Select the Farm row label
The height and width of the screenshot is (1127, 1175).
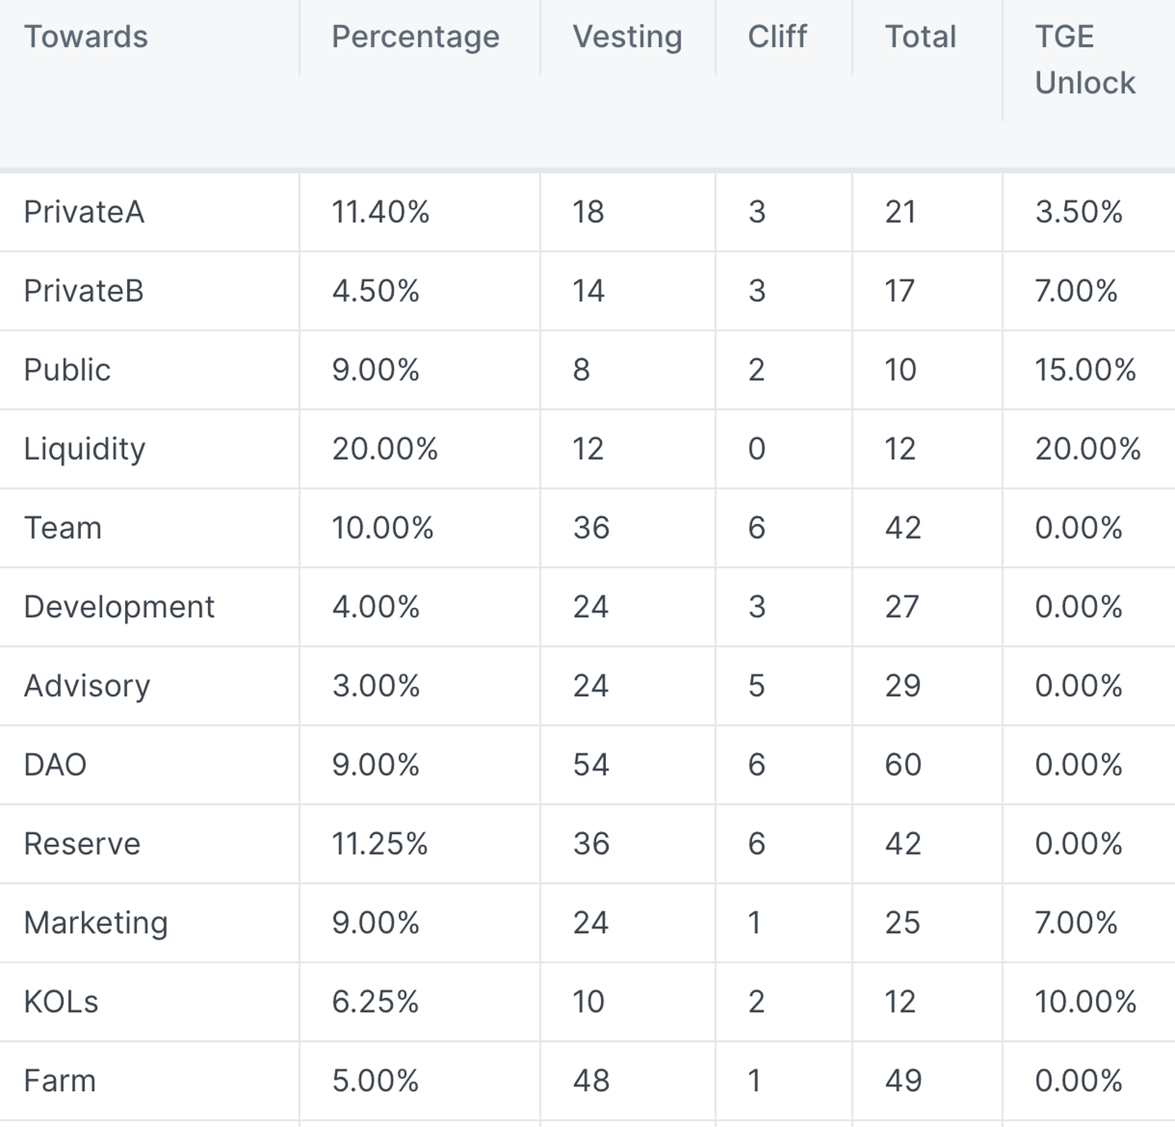[x=60, y=1080]
